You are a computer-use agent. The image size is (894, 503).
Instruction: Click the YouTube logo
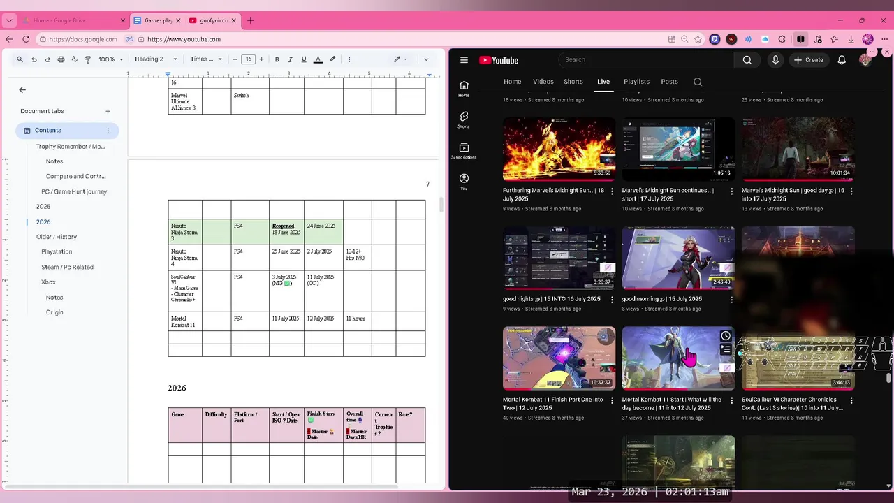pos(499,60)
